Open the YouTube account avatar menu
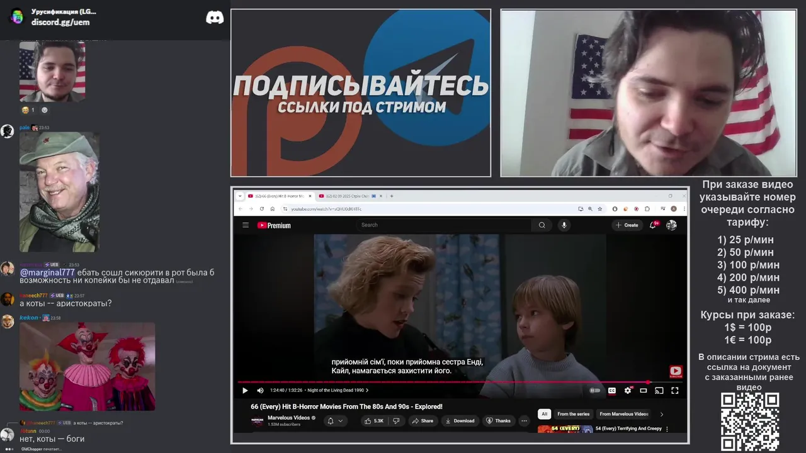The height and width of the screenshot is (453, 806). point(671,225)
